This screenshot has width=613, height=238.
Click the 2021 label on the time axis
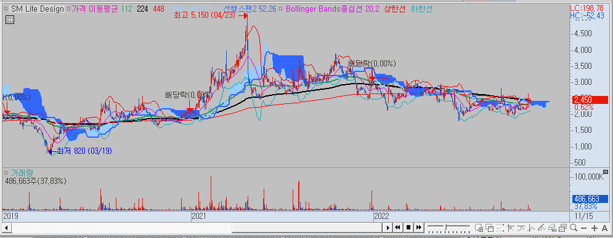click(x=199, y=216)
